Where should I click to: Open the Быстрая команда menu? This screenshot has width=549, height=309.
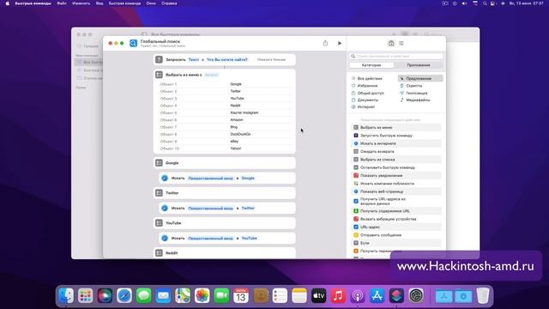click(x=124, y=3)
